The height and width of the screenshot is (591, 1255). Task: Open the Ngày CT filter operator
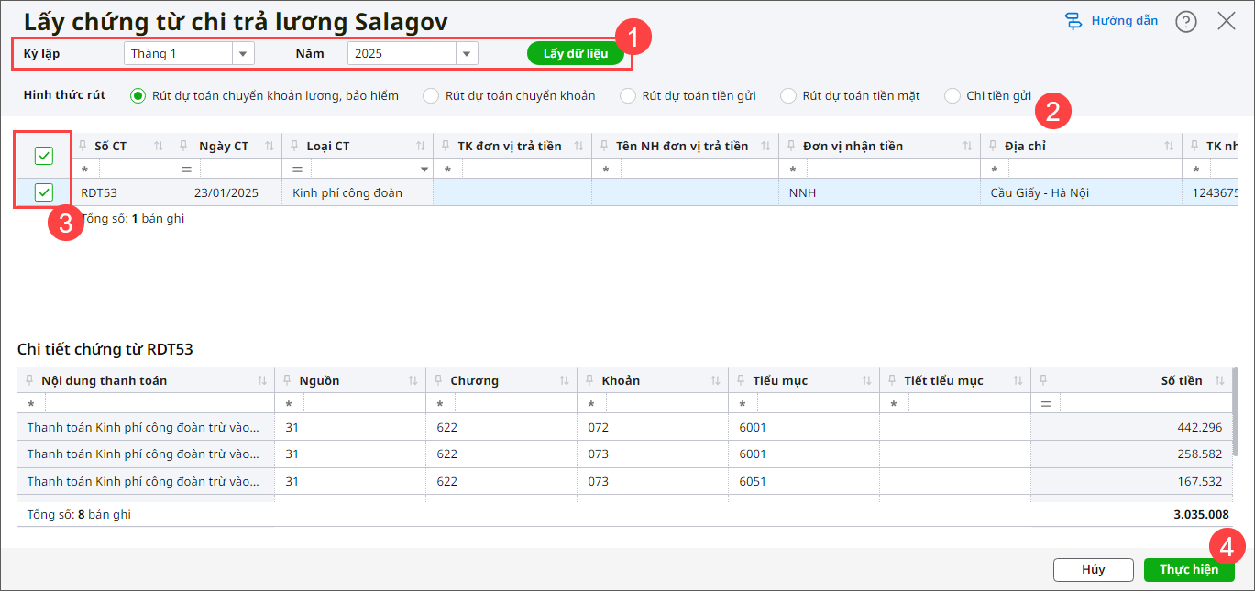point(187,170)
